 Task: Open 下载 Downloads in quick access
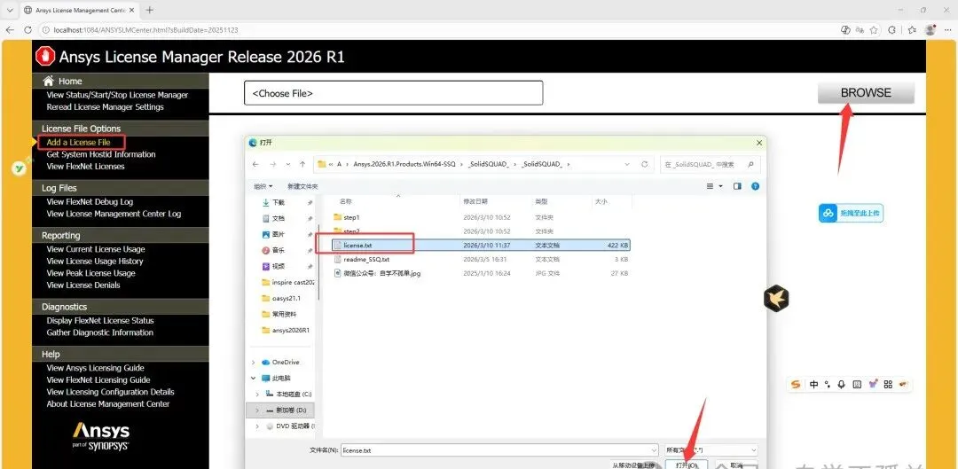pyautogui.click(x=279, y=202)
